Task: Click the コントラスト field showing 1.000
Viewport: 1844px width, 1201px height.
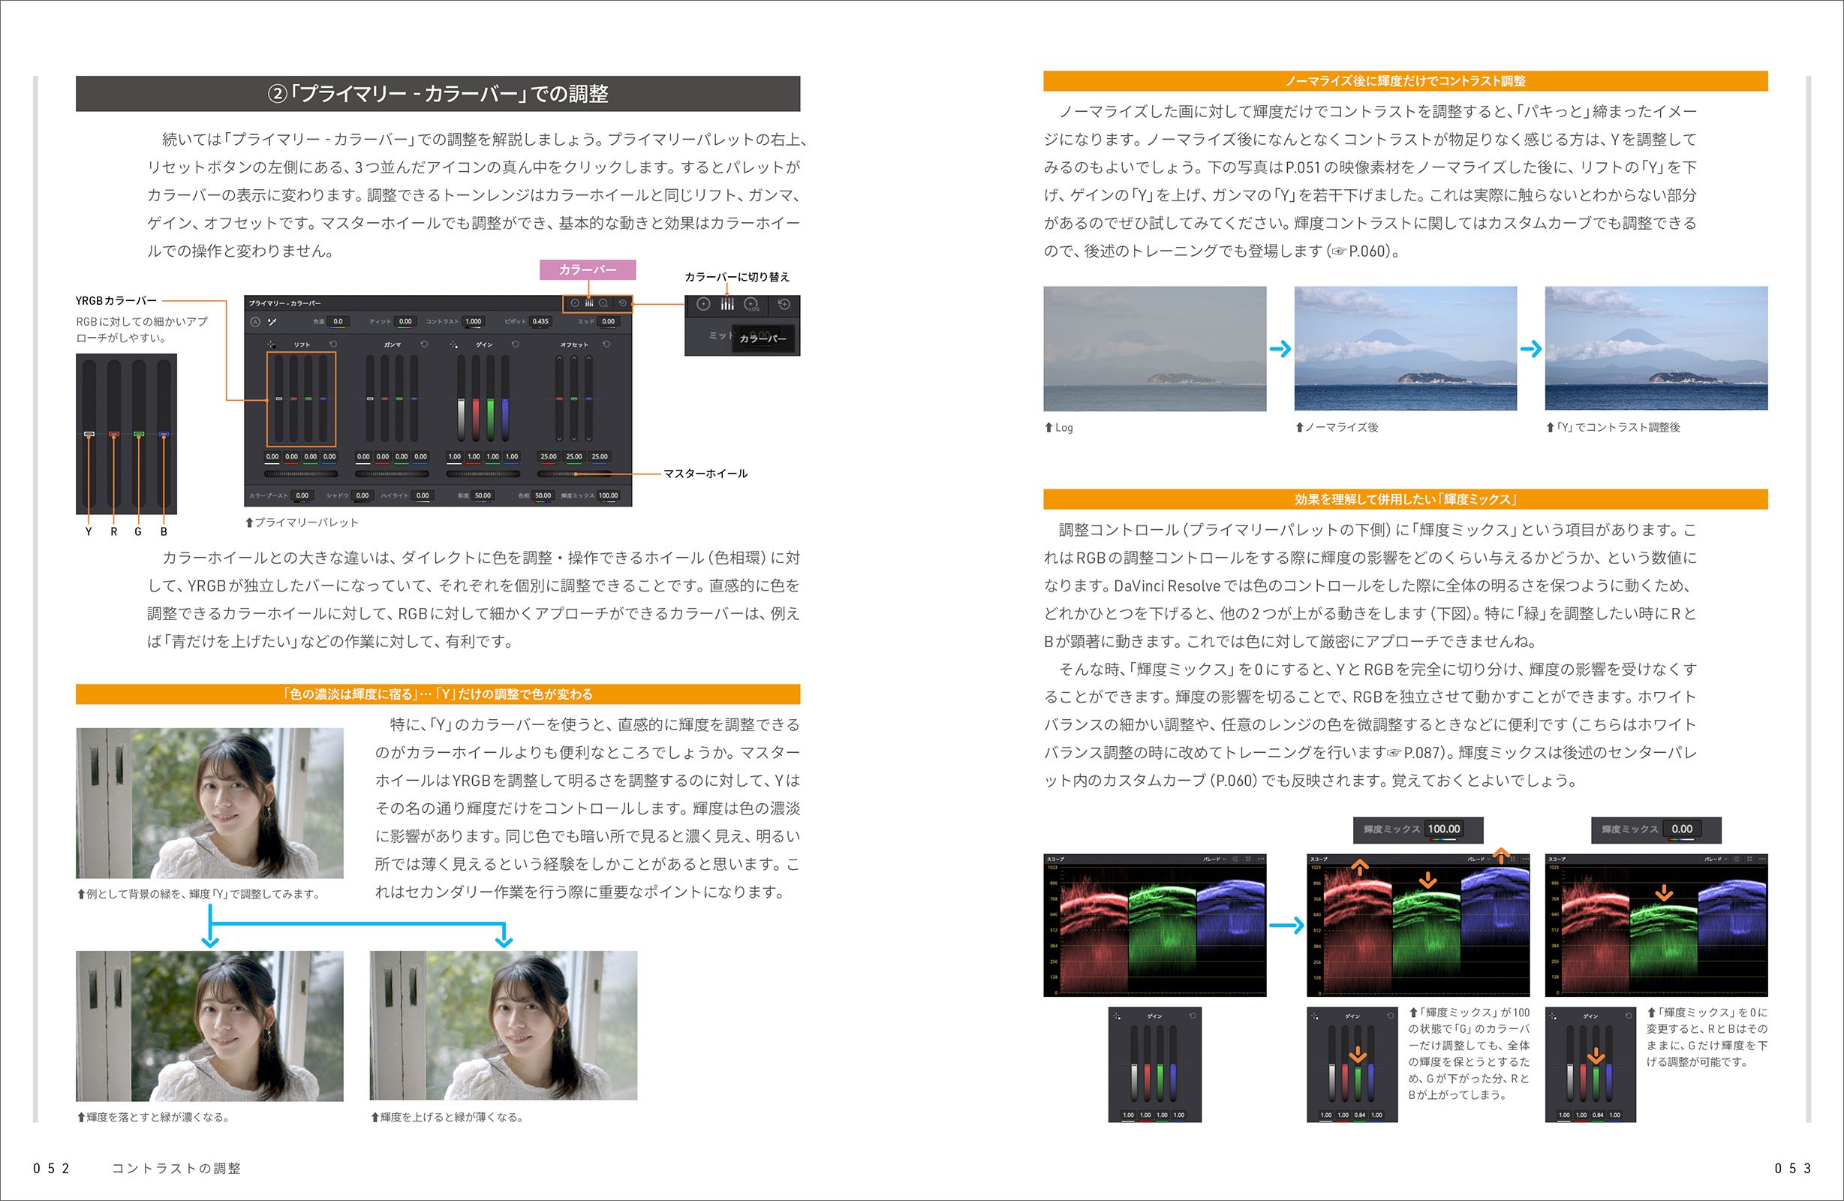Action: pyautogui.click(x=474, y=321)
